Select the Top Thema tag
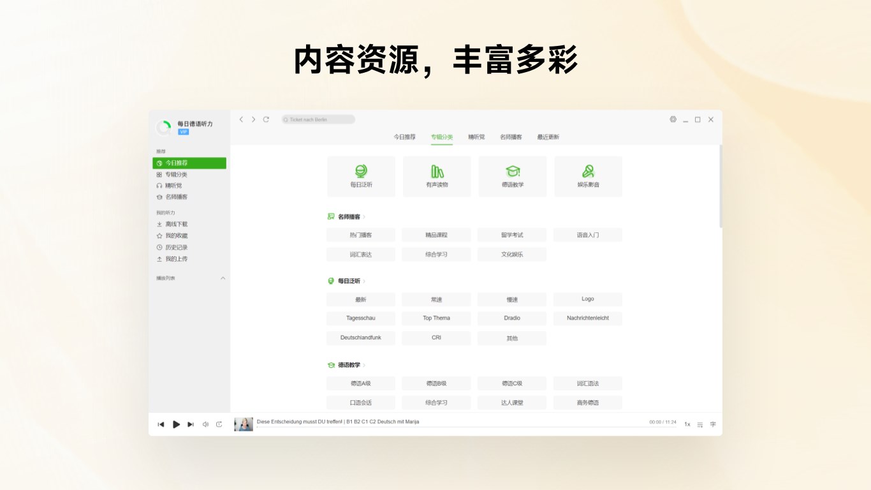The height and width of the screenshot is (490, 871). [x=437, y=318]
